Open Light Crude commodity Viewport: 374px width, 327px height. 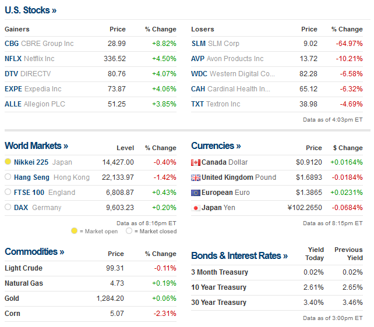coord(23,268)
